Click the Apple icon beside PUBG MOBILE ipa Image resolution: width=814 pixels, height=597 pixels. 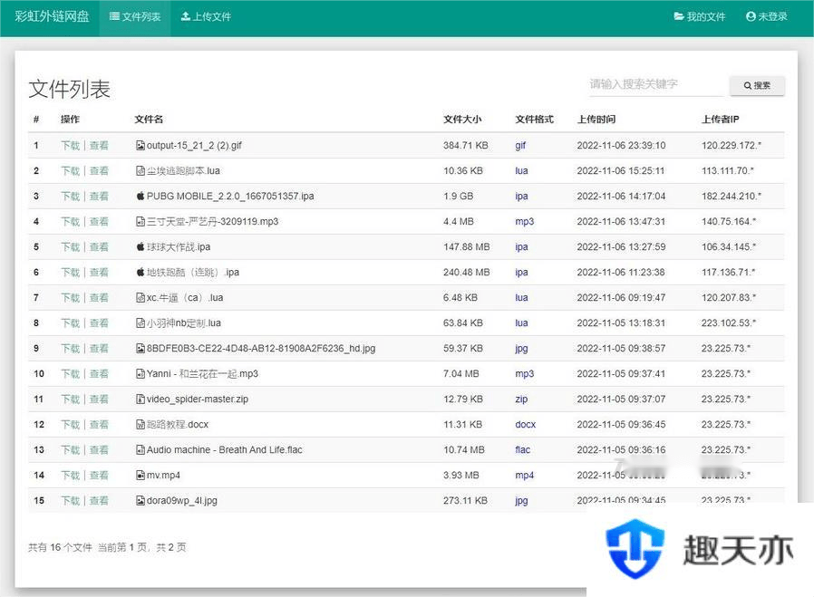tap(141, 196)
